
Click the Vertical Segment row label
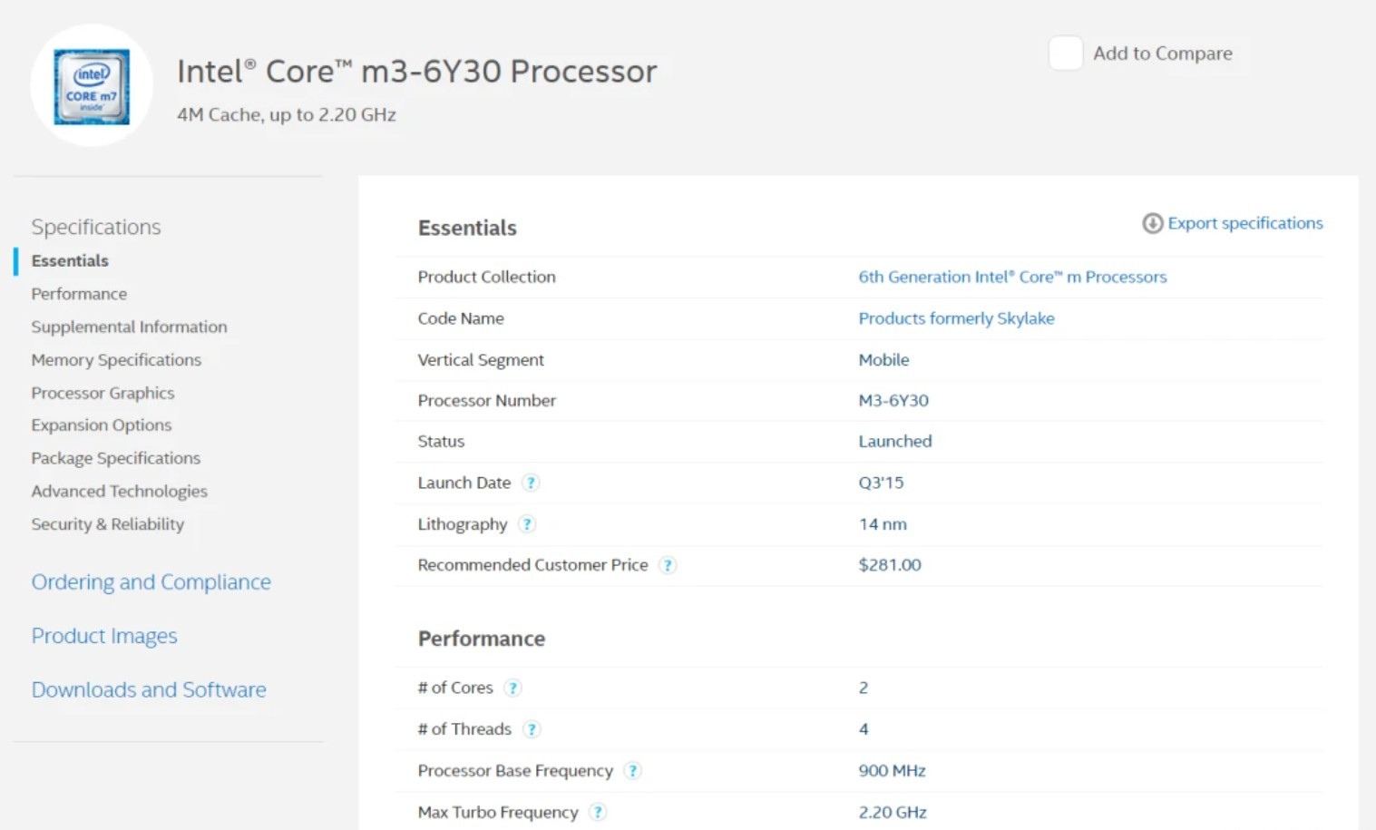click(480, 360)
